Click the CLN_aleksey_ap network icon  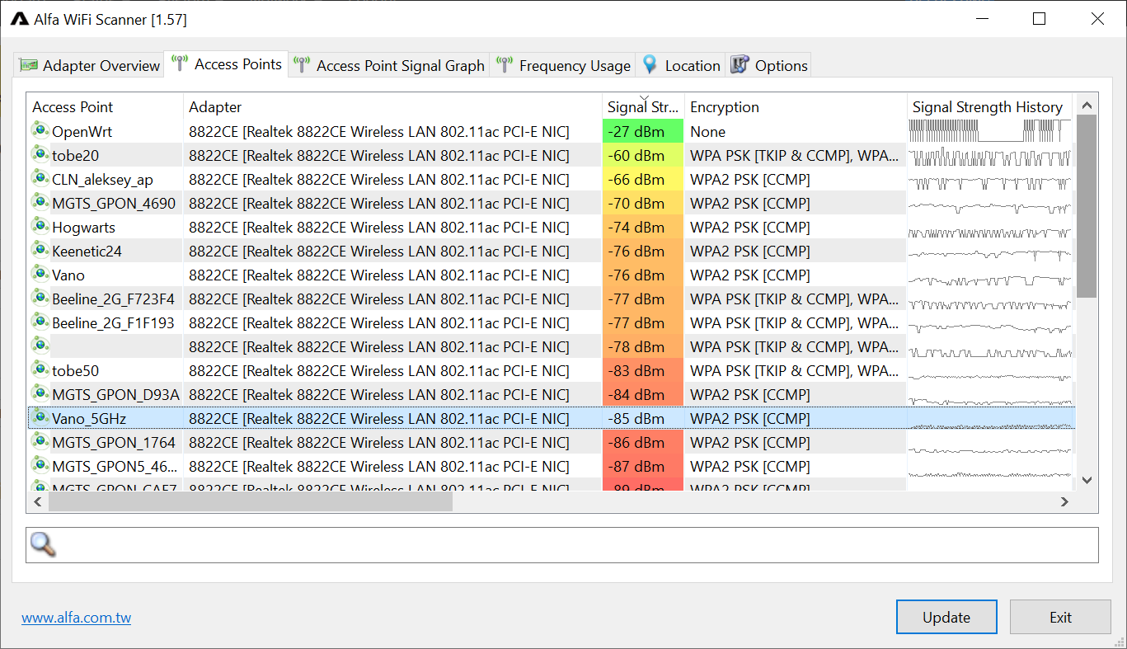click(x=40, y=178)
